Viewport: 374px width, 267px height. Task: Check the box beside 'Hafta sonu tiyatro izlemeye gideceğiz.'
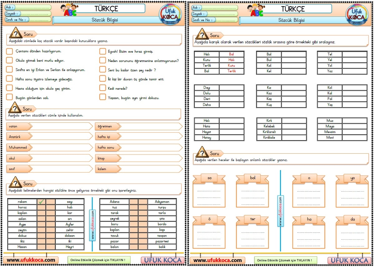pos(10,79)
